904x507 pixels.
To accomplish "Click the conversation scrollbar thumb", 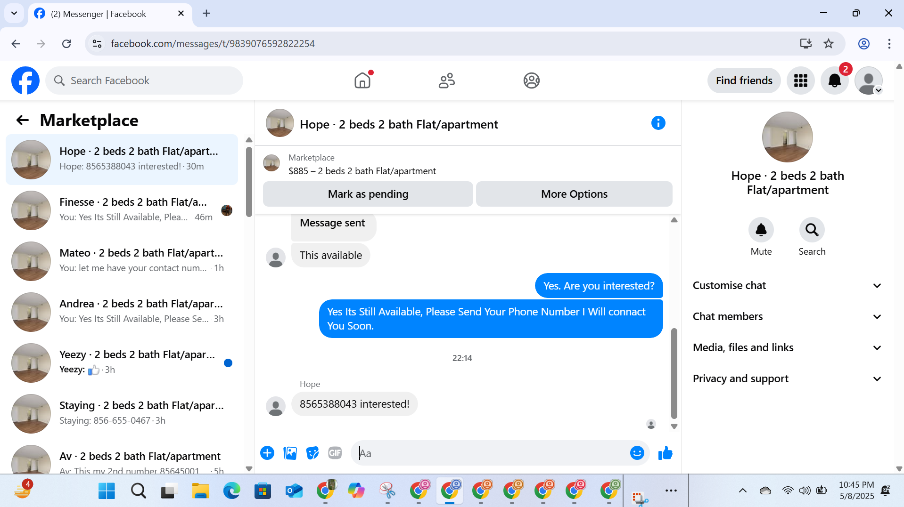I will coord(674,373).
